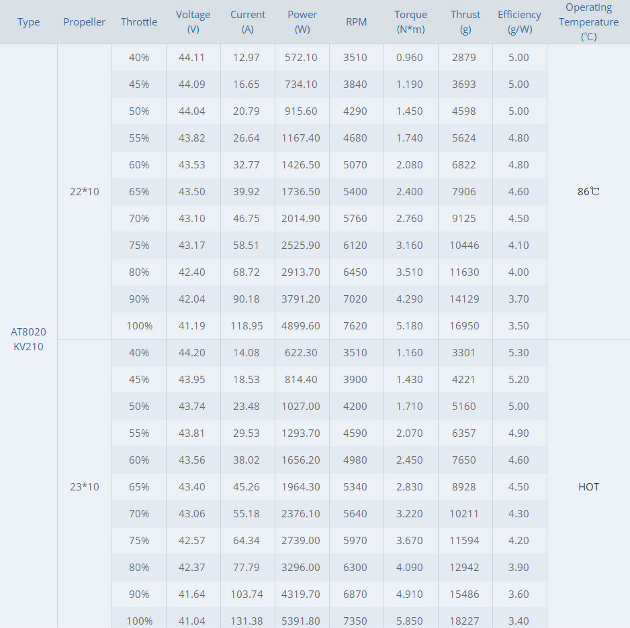The height and width of the screenshot is (628, 630).
Task: Click the HOT temperature cell
Action: click(588, 486)
